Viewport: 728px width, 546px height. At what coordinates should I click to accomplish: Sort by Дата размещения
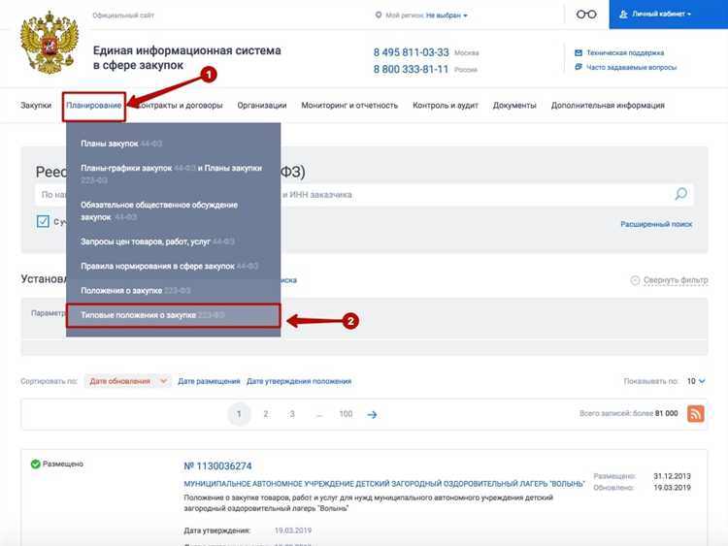[x=209, y=381]
